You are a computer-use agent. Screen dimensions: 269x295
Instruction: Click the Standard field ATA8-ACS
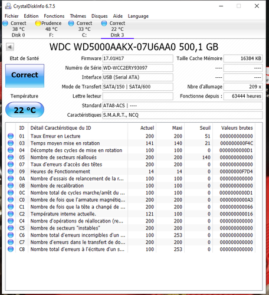point(182,106)
